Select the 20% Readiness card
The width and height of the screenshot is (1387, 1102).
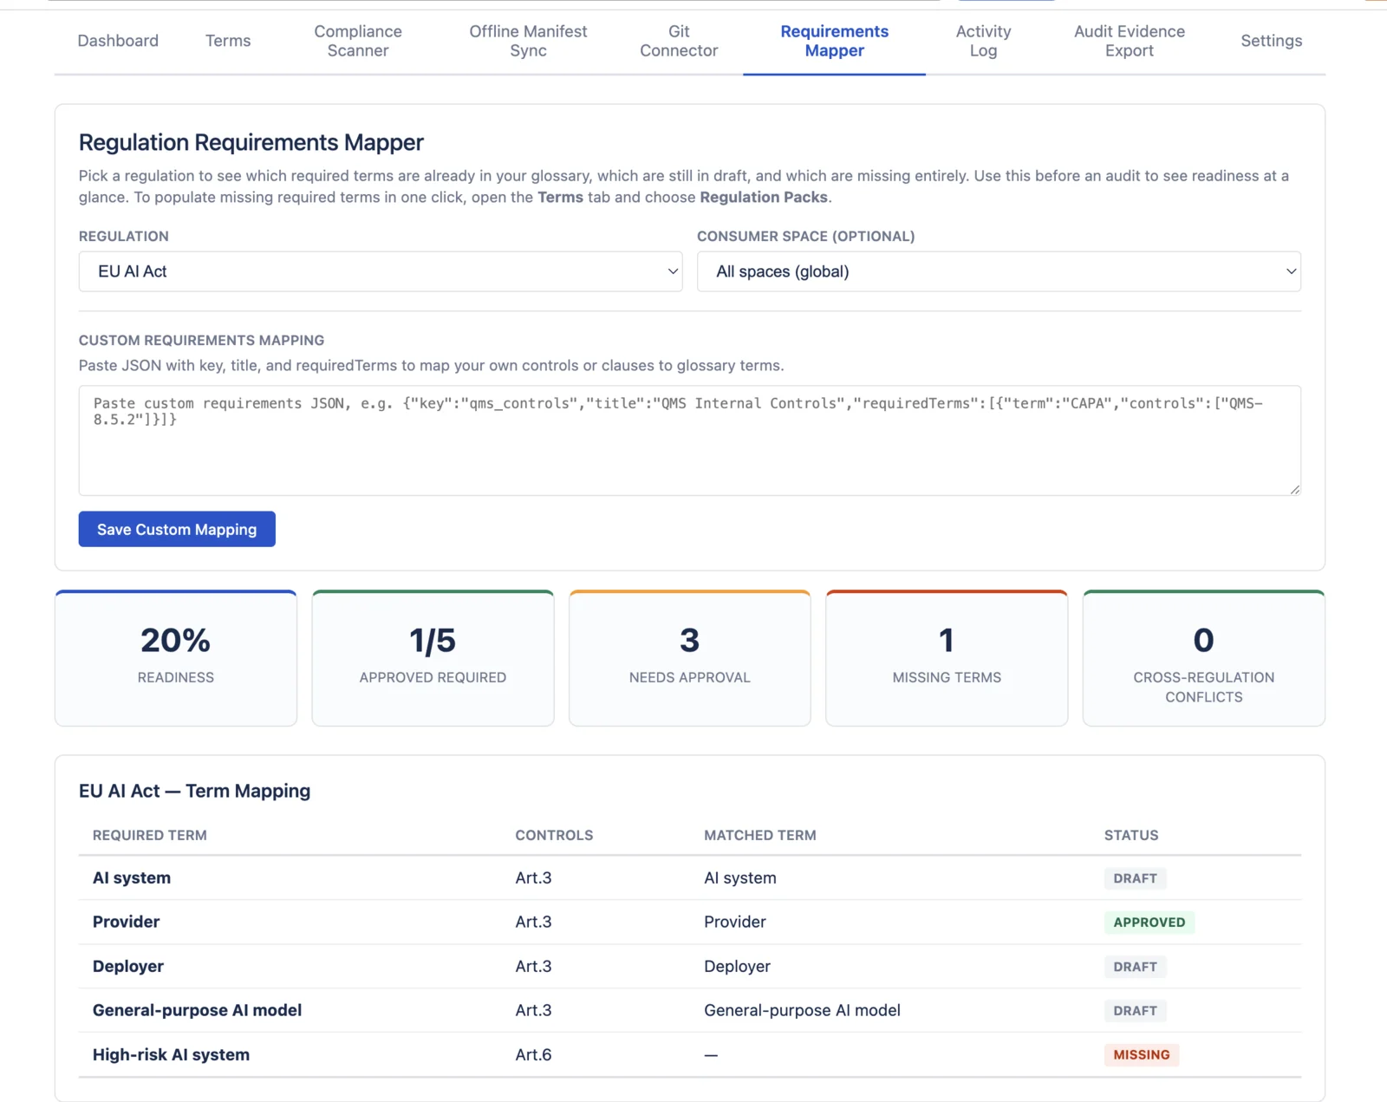pyautogui.click(x=176, y=658)
